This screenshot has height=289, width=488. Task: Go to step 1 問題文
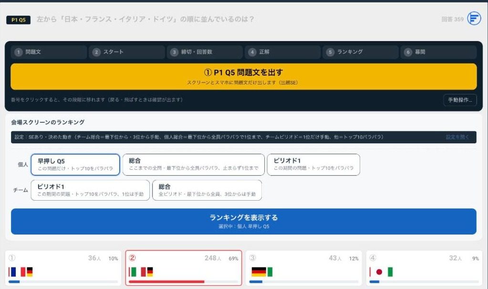(x=49, y=52)
